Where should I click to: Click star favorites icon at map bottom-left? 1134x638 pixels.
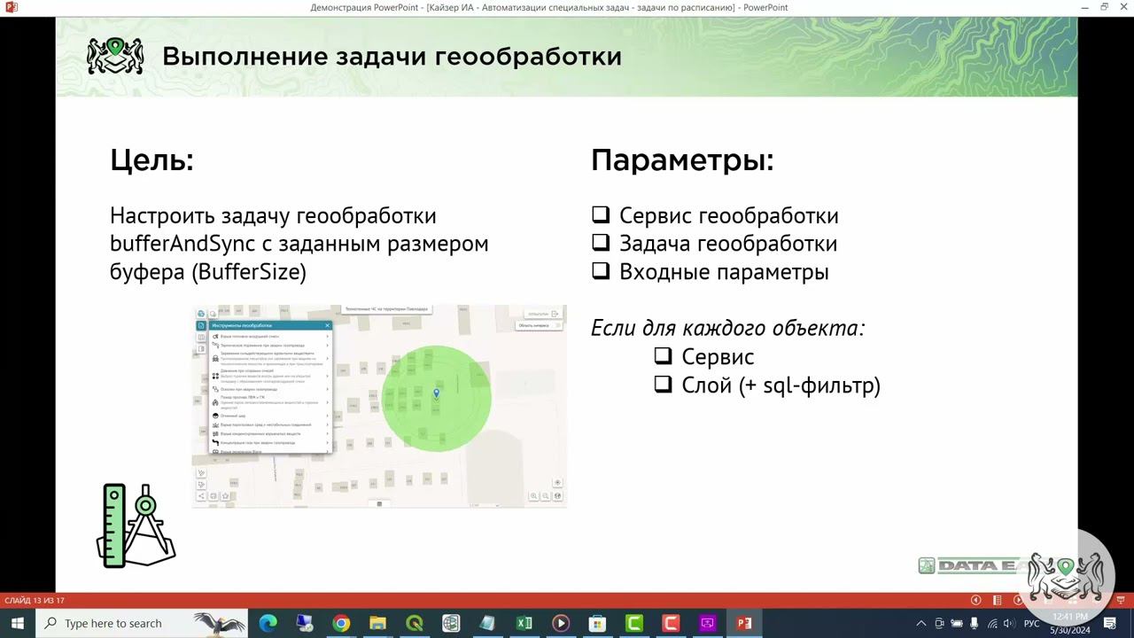tap(225, 496)
